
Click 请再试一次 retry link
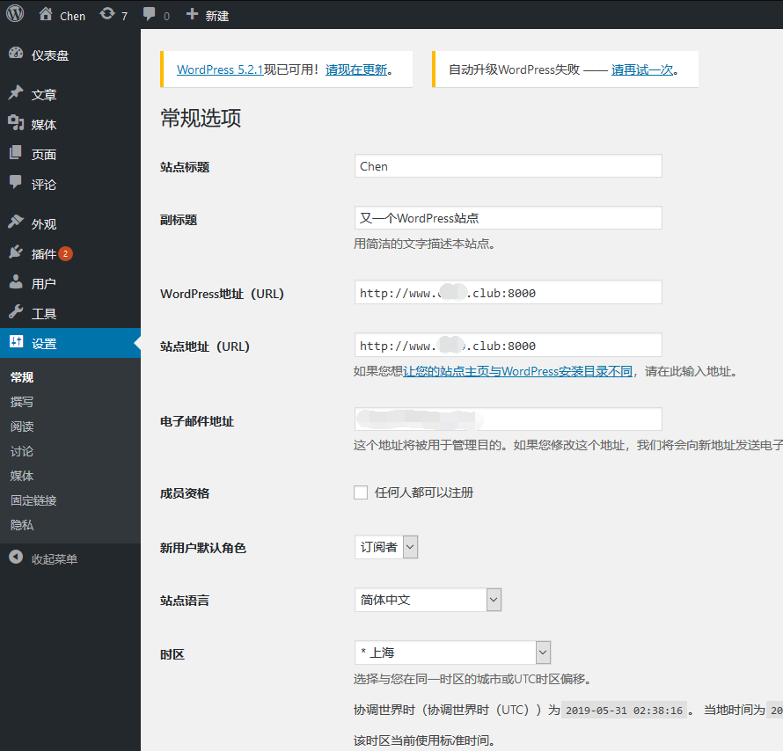coord(642,69)
